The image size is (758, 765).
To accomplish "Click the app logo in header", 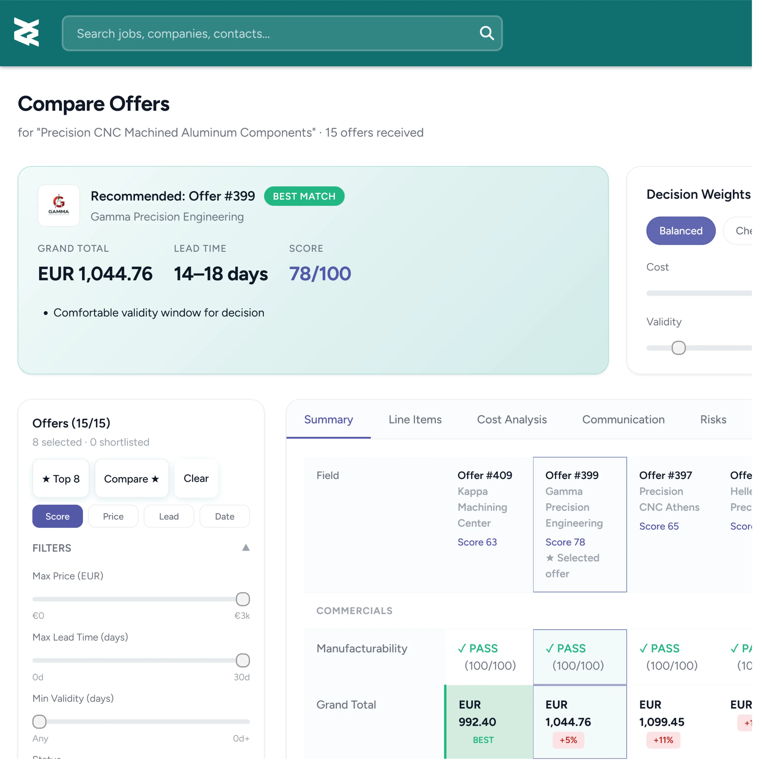I will click(26, 32).
